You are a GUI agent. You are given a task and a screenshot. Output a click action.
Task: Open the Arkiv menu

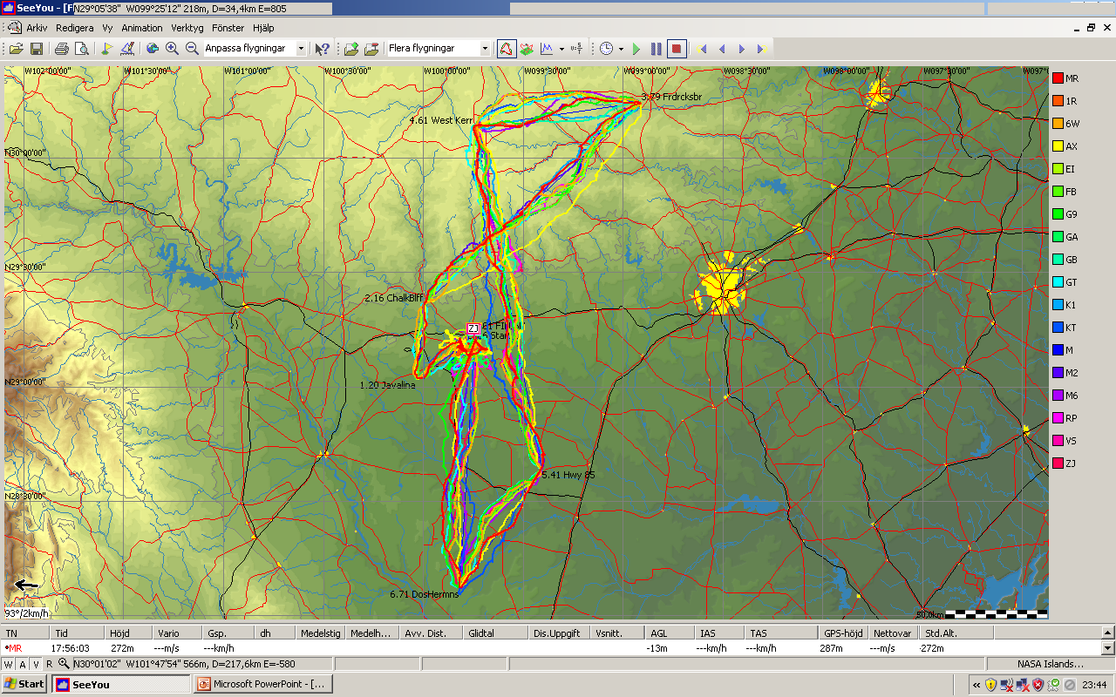coord(37,28)
